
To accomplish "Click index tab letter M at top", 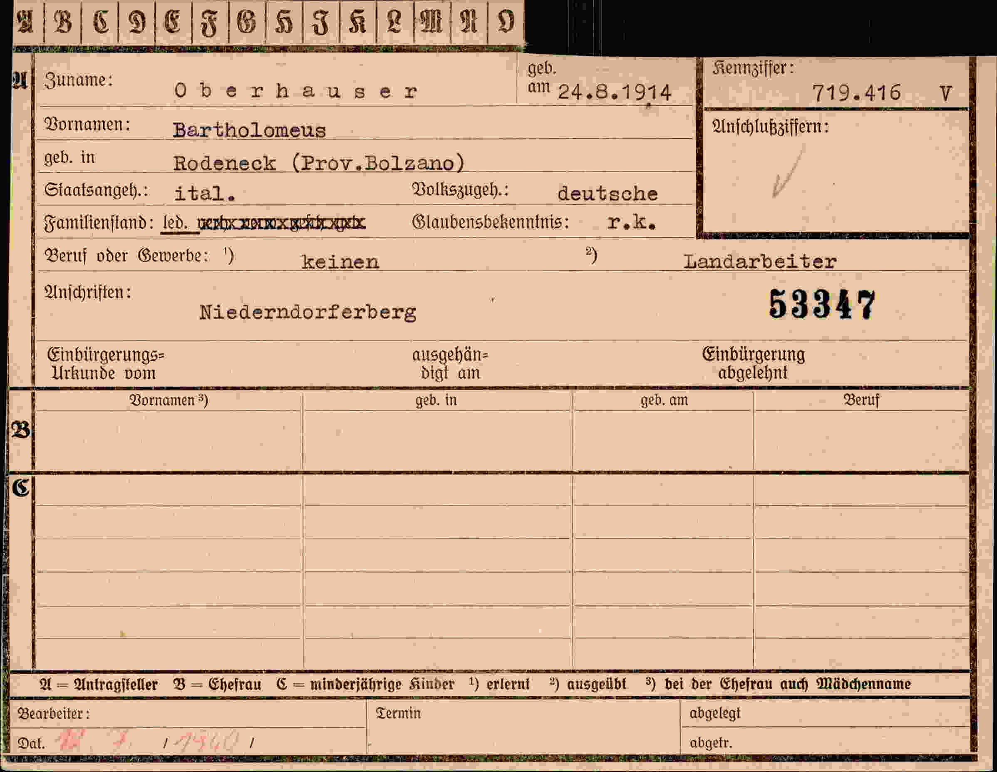I will tap(432, 22).
